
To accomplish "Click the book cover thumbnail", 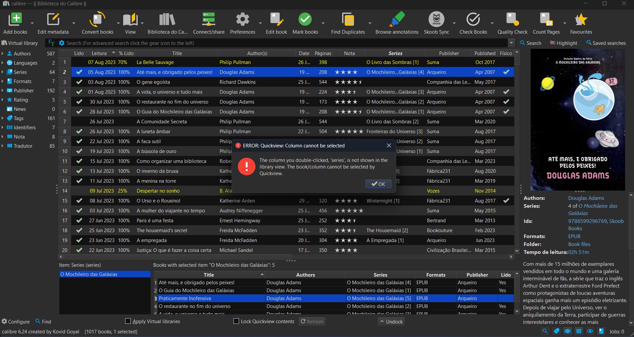I will [x=578, y=120].
